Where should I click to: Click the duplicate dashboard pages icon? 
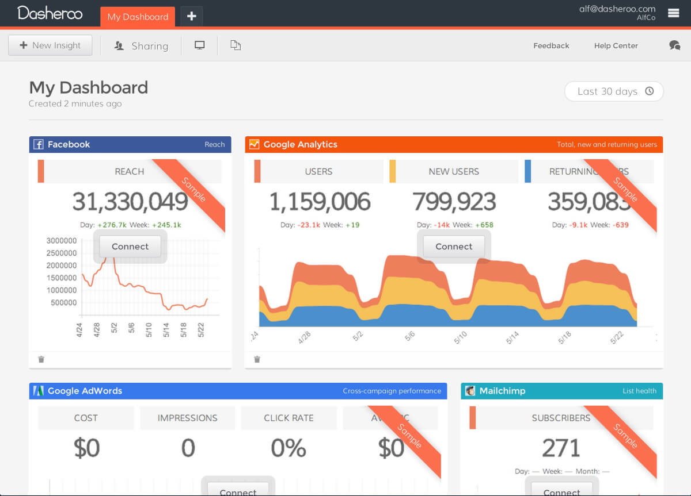[x=236, y=45]
